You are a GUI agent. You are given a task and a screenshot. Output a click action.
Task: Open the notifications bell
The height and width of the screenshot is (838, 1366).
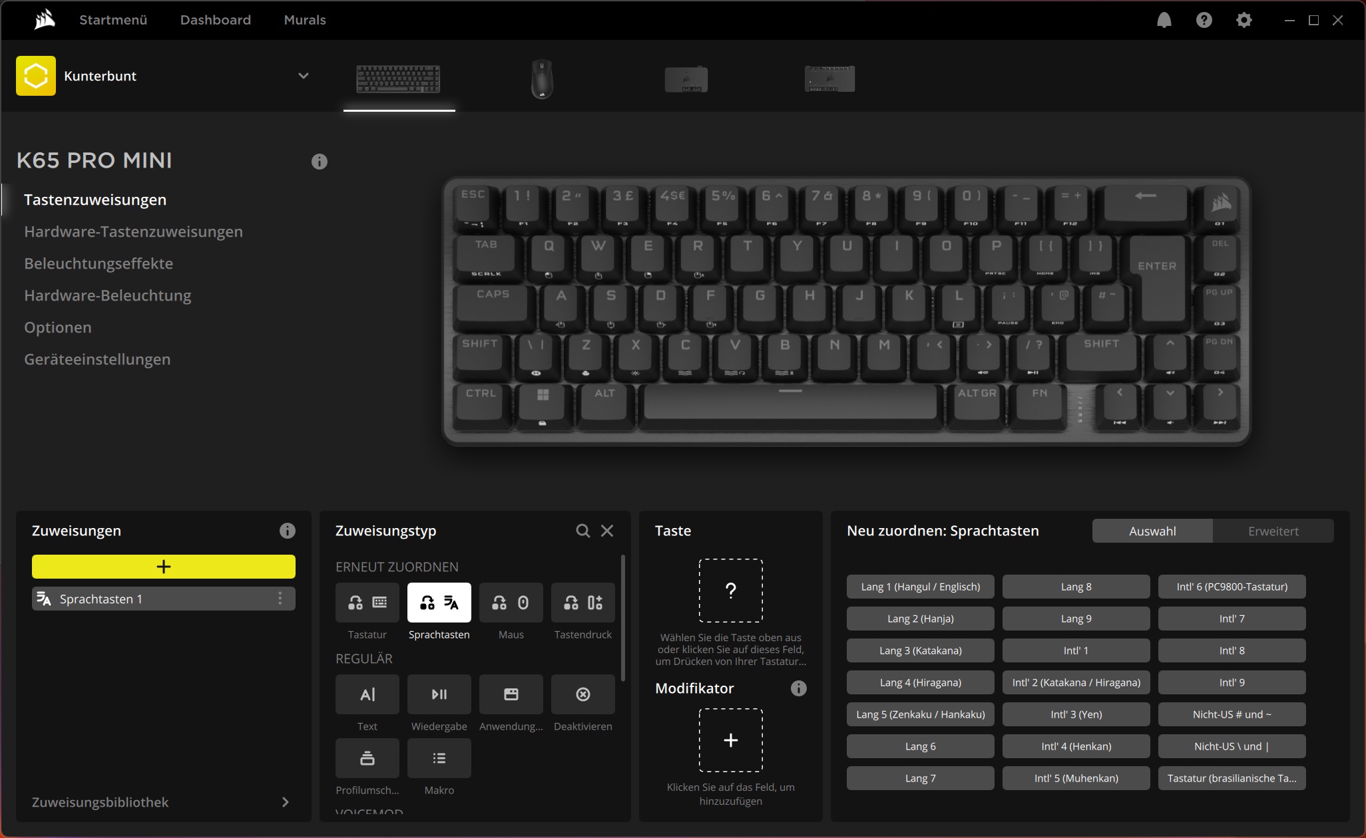point(1164,20)
